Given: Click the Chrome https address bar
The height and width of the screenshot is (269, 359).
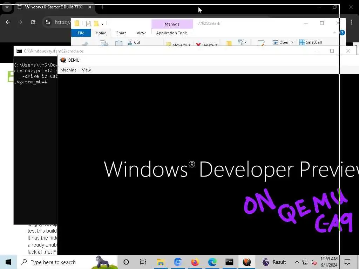Looking at the screenshot, I should (63, 22).
